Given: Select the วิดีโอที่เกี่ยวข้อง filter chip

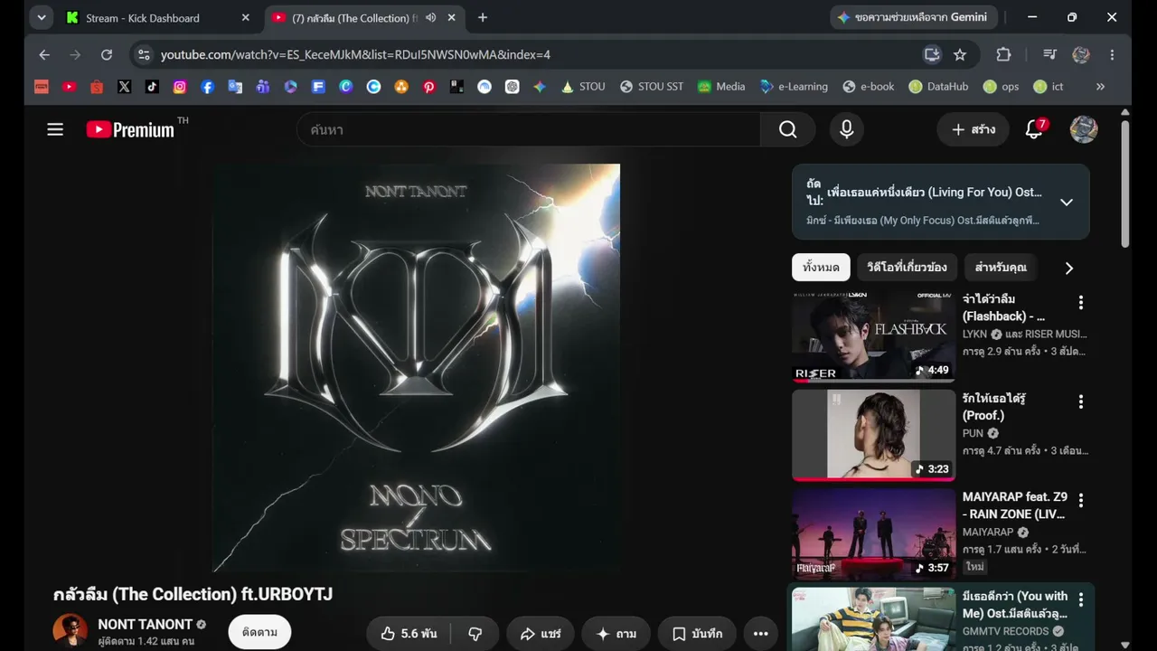Looking at the screenshot, I should pos(907,268).
